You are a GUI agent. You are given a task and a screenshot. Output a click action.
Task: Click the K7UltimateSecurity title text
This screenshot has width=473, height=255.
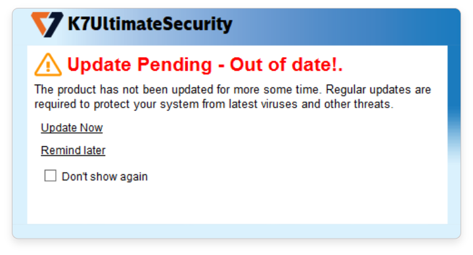point(150,24)
